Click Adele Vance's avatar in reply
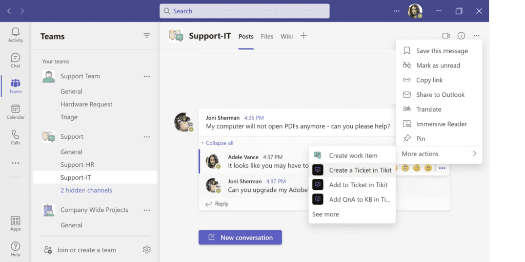 point(213,161)
